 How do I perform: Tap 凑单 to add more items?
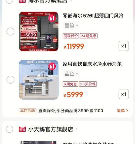[122, 110]
